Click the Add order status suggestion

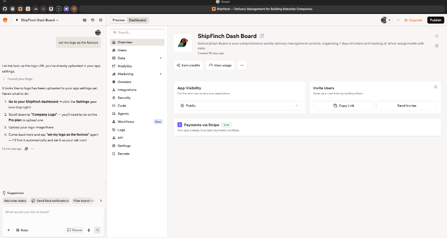tap(15, 200)
